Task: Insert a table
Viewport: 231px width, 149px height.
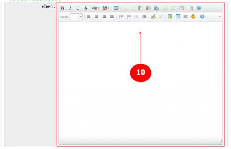Action: [178, 16]
